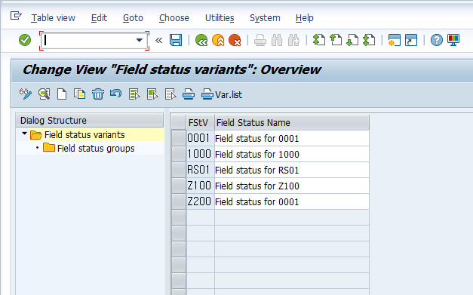Open the Edit menu
Screen dimensions: 473x295
[99, 18]
